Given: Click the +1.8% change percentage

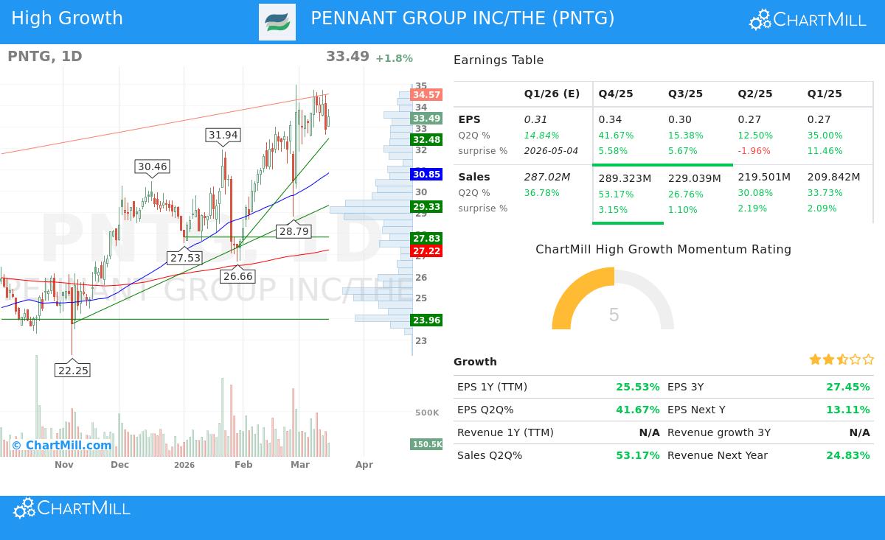Looking at the screenshot, I should [395, 57].
